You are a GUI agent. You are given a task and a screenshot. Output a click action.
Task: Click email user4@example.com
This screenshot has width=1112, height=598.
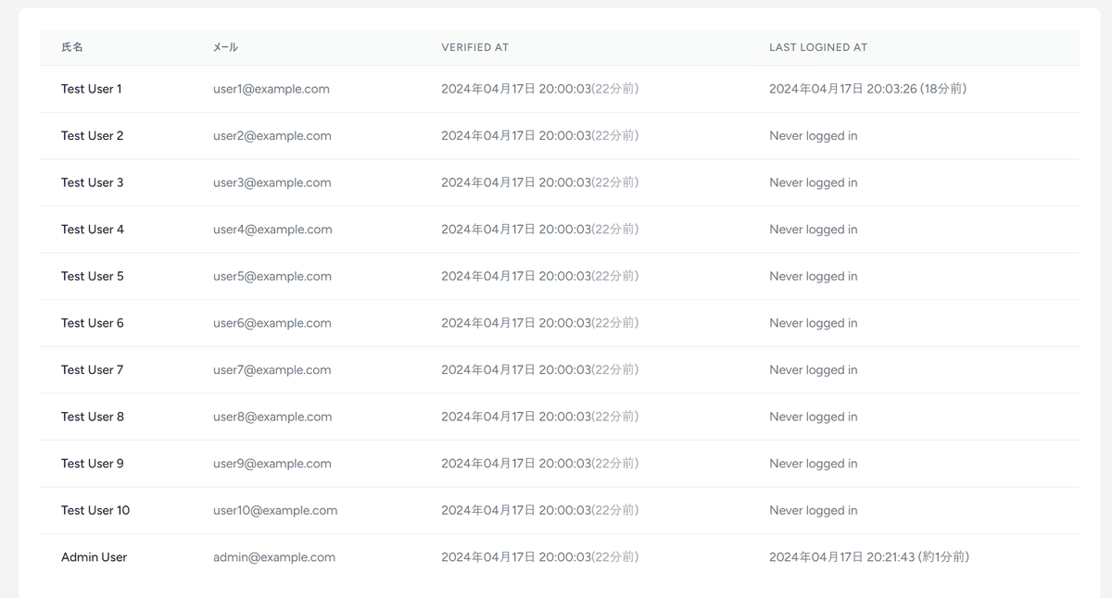tap(272, 230)
